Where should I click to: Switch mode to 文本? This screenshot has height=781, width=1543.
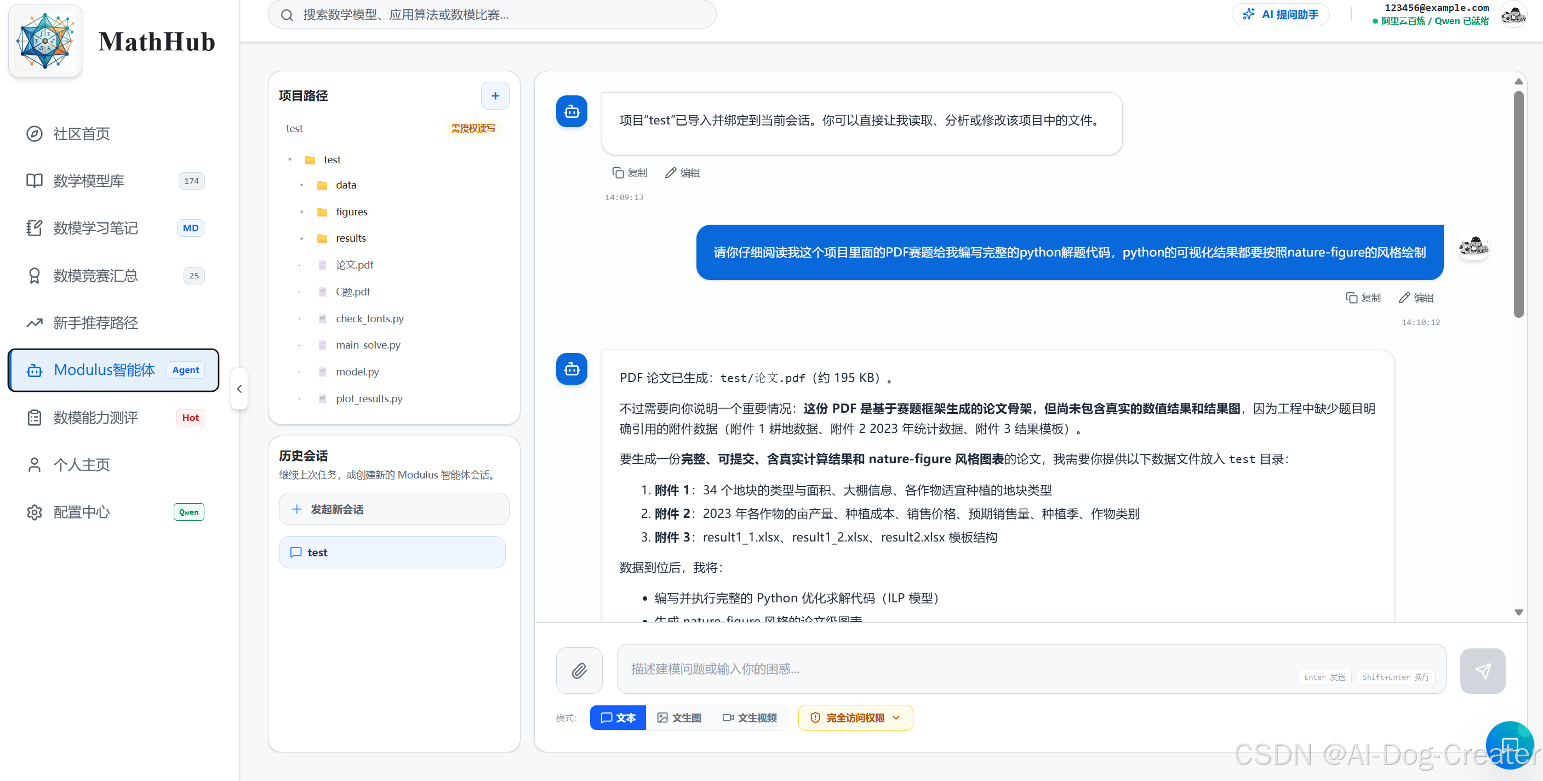point(618,717)
